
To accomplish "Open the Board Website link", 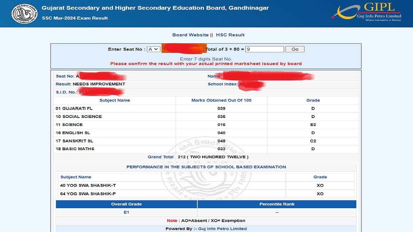I will [190, 35].
